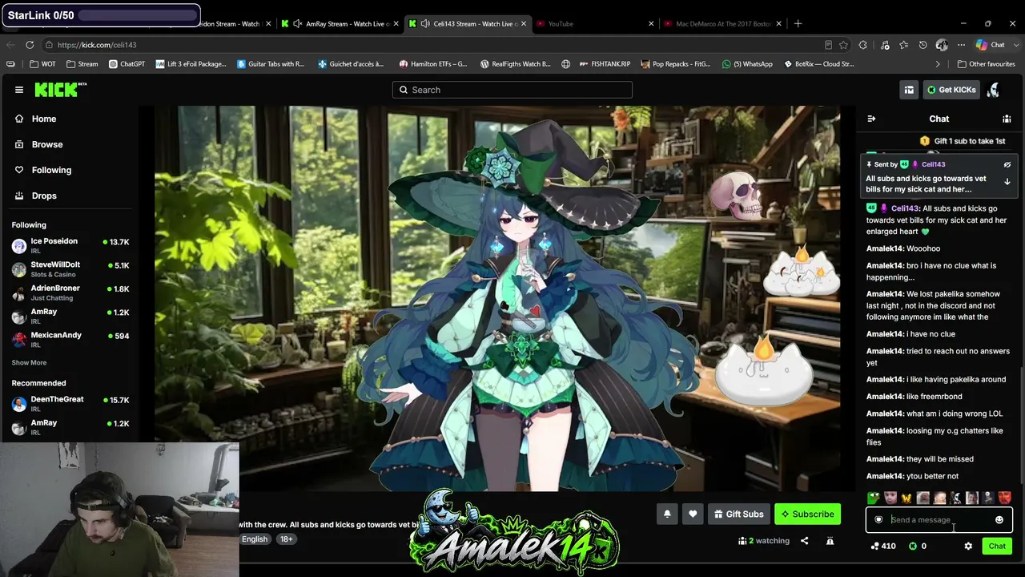Open the Stream bookmarks folder
This screenshot has width=1025, height=577.
tap(82, 64)
